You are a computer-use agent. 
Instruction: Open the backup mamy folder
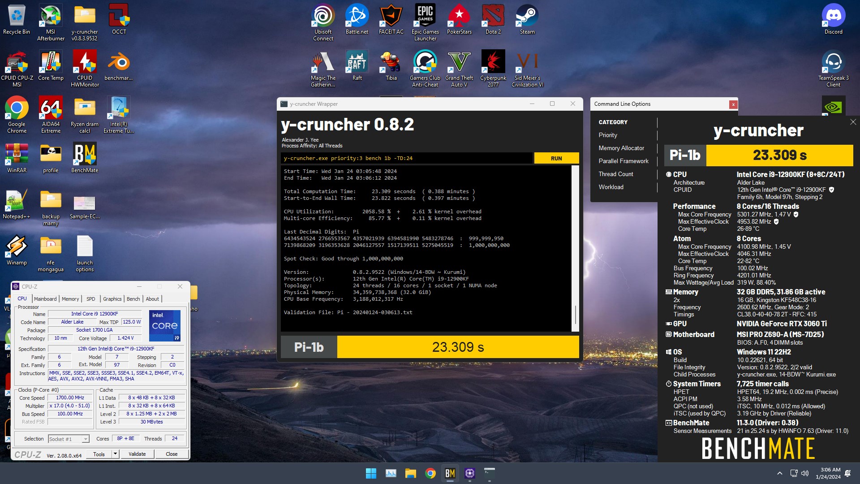[x=51, y=207]
